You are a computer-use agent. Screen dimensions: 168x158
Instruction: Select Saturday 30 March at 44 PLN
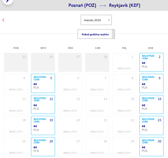pos(151,147)
